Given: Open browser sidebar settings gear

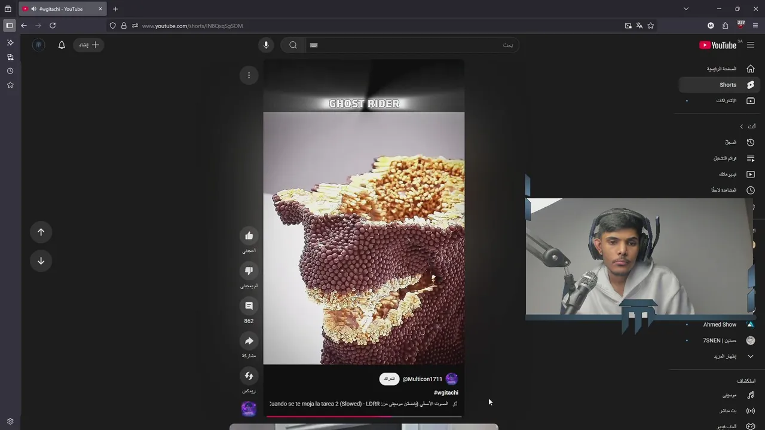Looking at the screenshot, I should point(10,421).
